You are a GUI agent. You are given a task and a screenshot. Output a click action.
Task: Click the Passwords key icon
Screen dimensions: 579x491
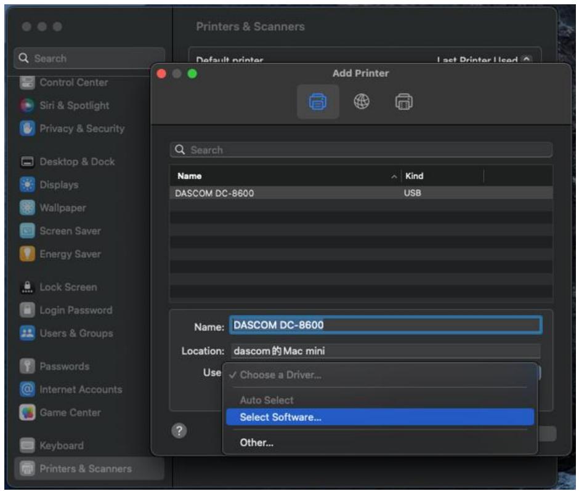[27, 366]
